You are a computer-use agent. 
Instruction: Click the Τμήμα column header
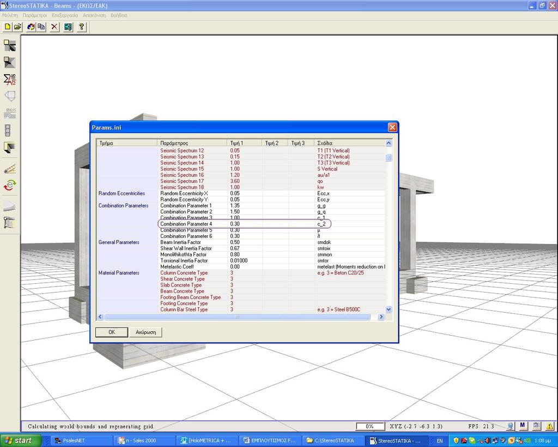coord(127,143)
